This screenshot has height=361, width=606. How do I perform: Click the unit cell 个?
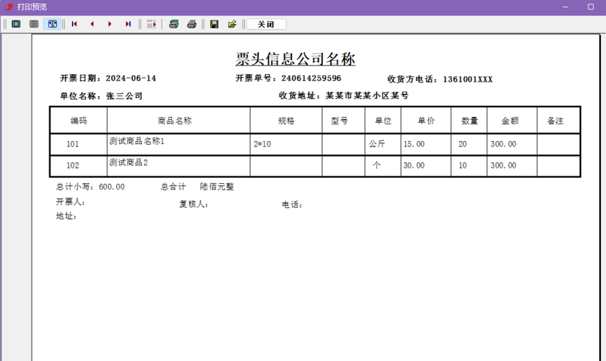tap(377, 165)
